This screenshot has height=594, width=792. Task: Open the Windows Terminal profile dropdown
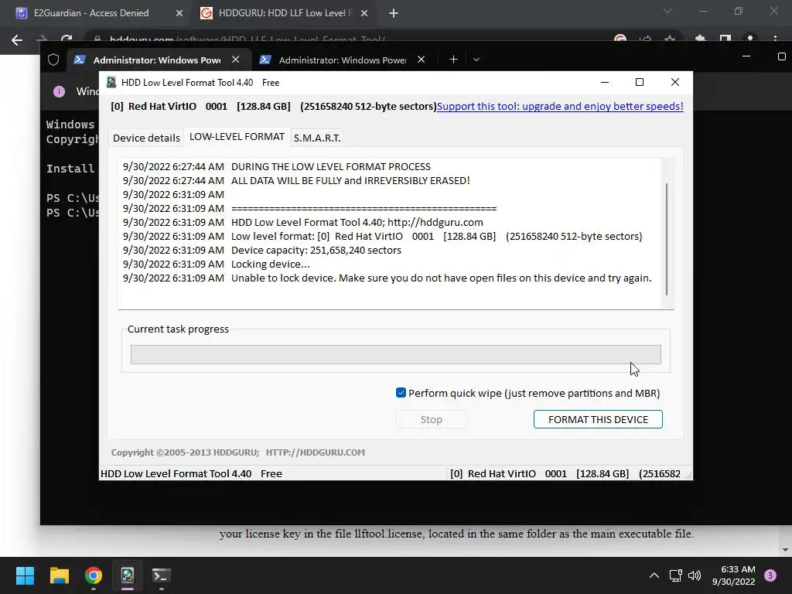(476, 60)
